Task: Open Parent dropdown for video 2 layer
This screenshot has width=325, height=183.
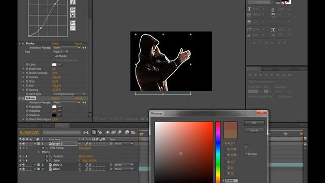Action: 124,165
